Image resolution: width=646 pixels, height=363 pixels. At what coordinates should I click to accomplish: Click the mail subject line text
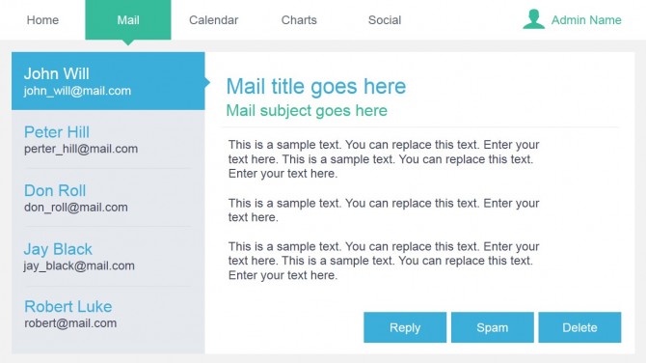(x=307, y=111)
